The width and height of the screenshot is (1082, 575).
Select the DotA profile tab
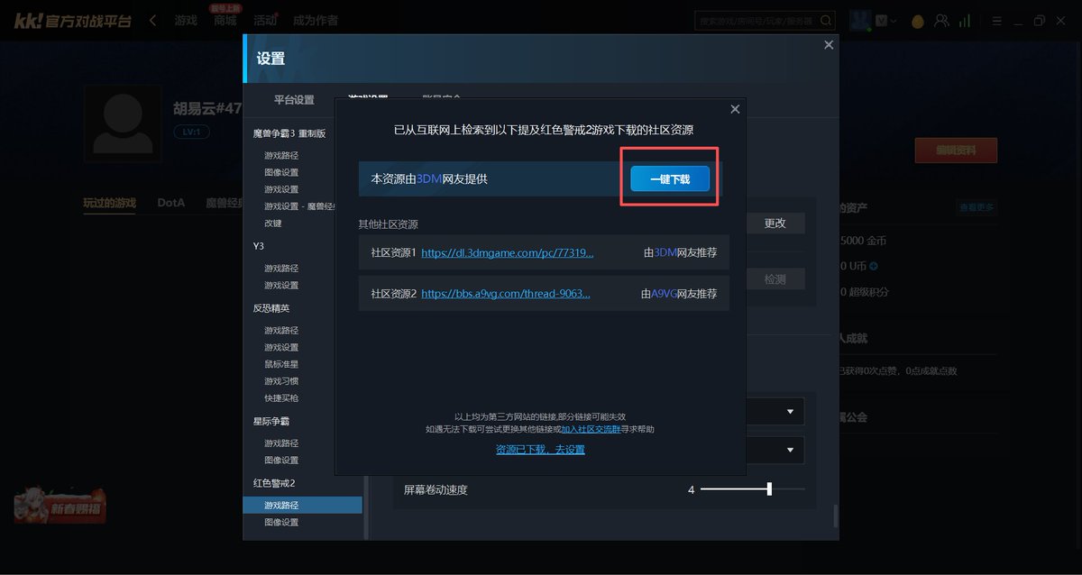point(170,203)
